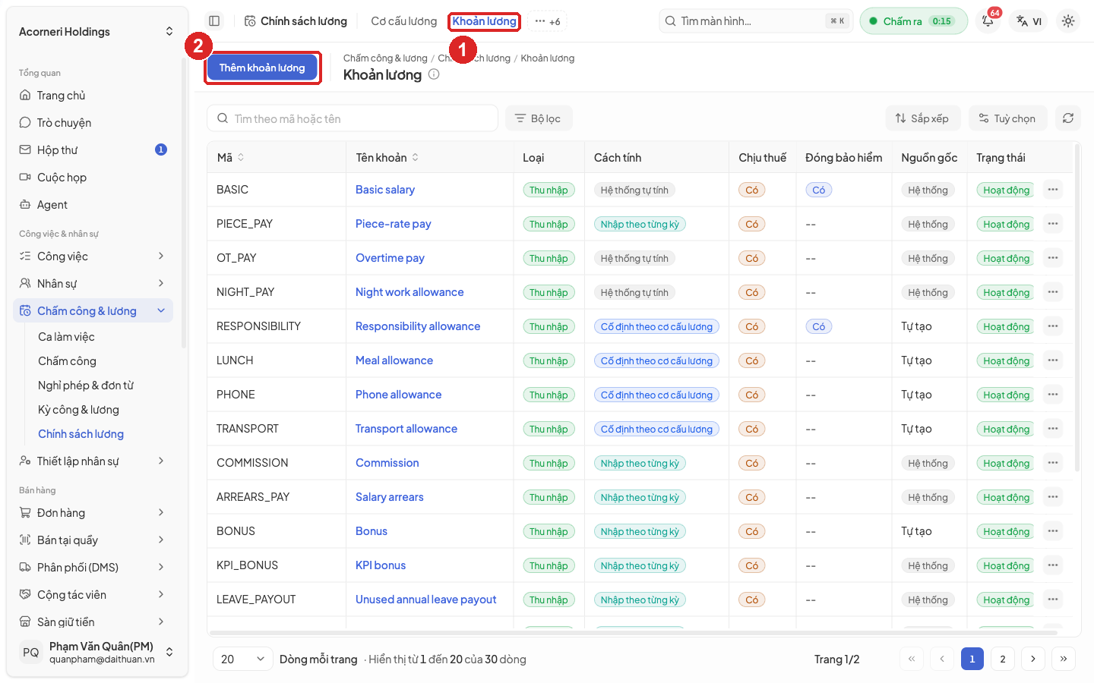Toggle the Chấm ra check-out timer
Viewport: 1094px width, 683px height.
[914, 21]
